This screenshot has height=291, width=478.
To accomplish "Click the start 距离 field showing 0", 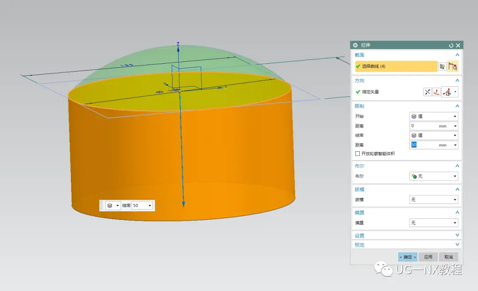I will (424, 126).
